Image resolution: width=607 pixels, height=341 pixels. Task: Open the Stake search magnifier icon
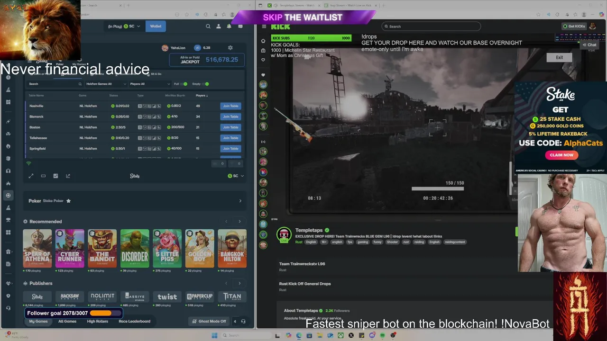pos(208,26)
